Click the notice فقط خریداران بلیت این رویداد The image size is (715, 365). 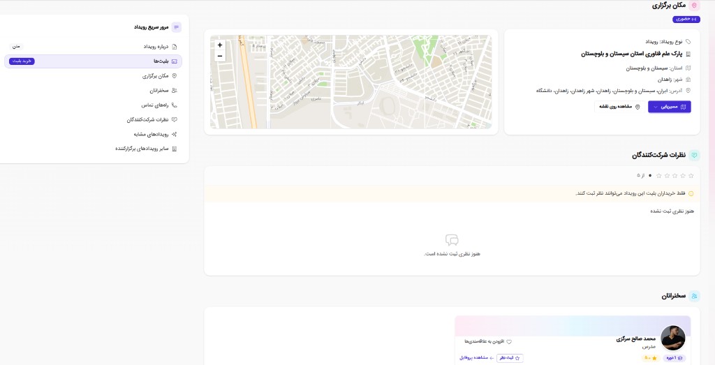631,193
